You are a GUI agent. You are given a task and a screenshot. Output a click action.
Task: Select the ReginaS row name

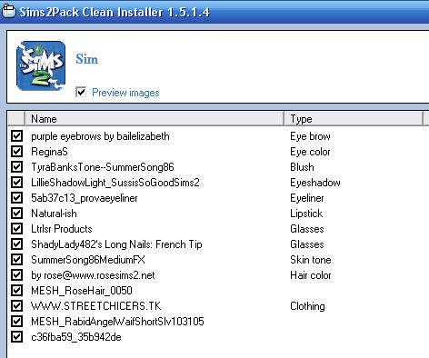[49, 152]
